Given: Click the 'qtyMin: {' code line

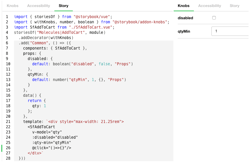Looking at the screenshot, I should click(38, 74).
